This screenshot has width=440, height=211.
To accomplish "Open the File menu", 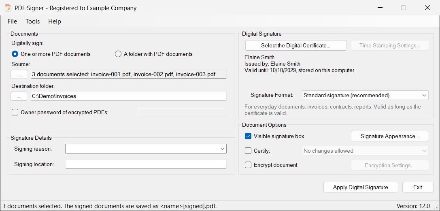I will click(x=13, y=21).
